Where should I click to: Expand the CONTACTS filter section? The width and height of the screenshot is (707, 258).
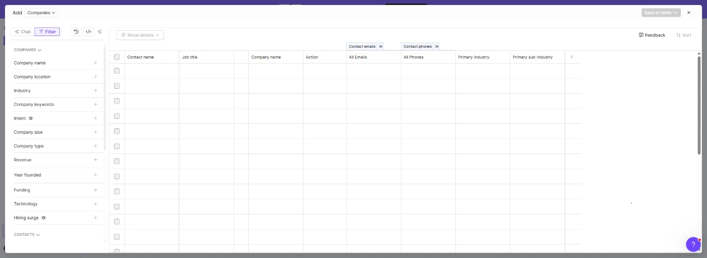[x=27, y=235]
